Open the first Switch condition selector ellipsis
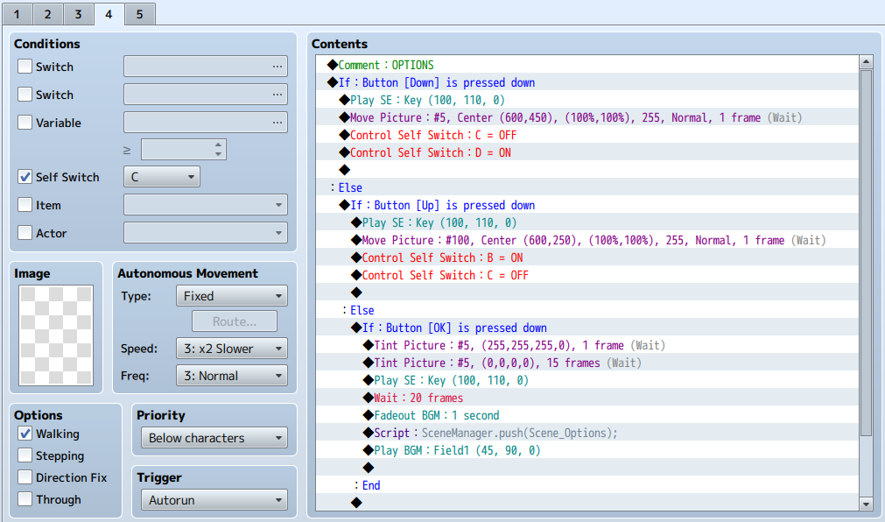 coord(277,67)
